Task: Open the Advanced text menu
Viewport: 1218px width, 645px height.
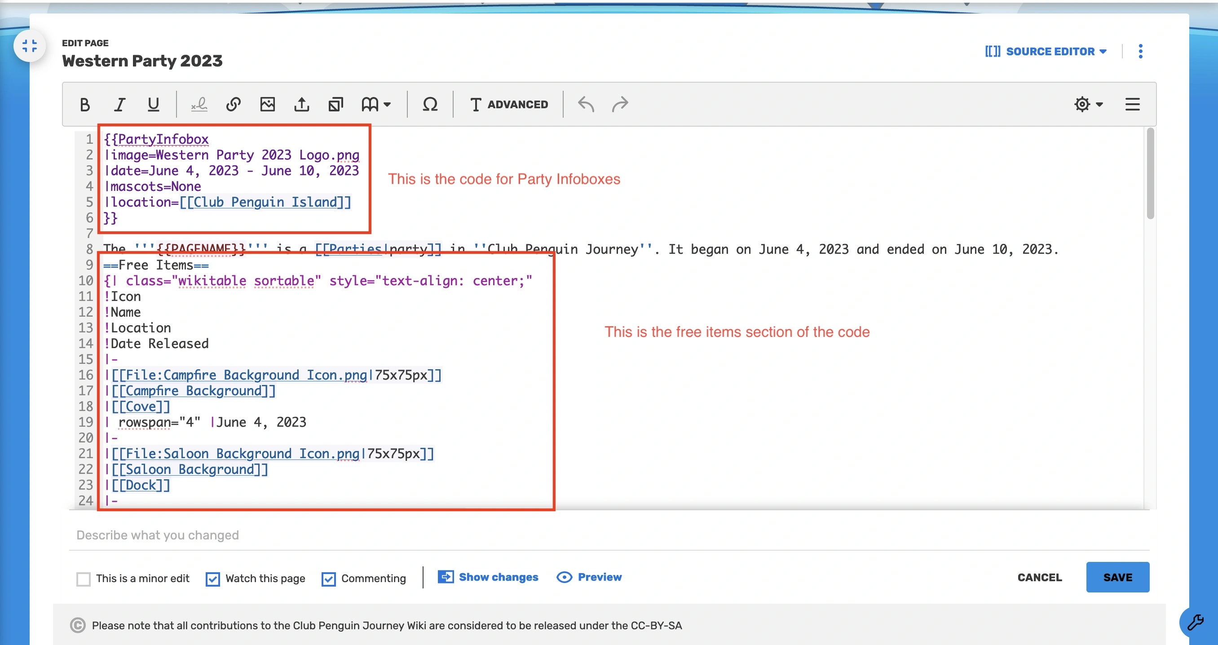Action: [x=509, y=104]
